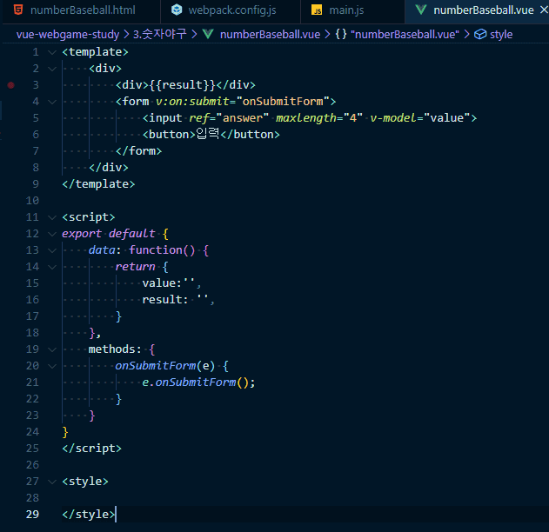Place cursor after closing </style> tag
Image resolution: width=549 pixels, height=532 pixels.
[x=115, y=515]
